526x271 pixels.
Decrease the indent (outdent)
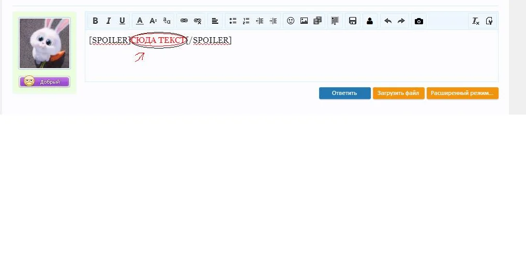pyautogui.click(x=260, y=21)
